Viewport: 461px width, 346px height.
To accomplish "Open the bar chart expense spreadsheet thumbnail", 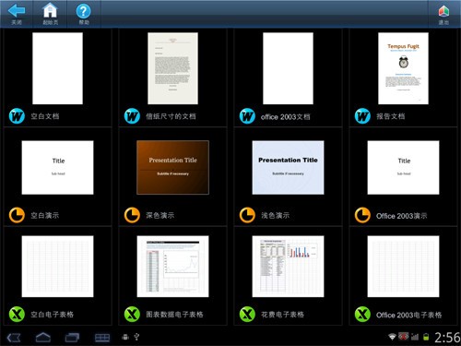I will (x=288, y=267).
